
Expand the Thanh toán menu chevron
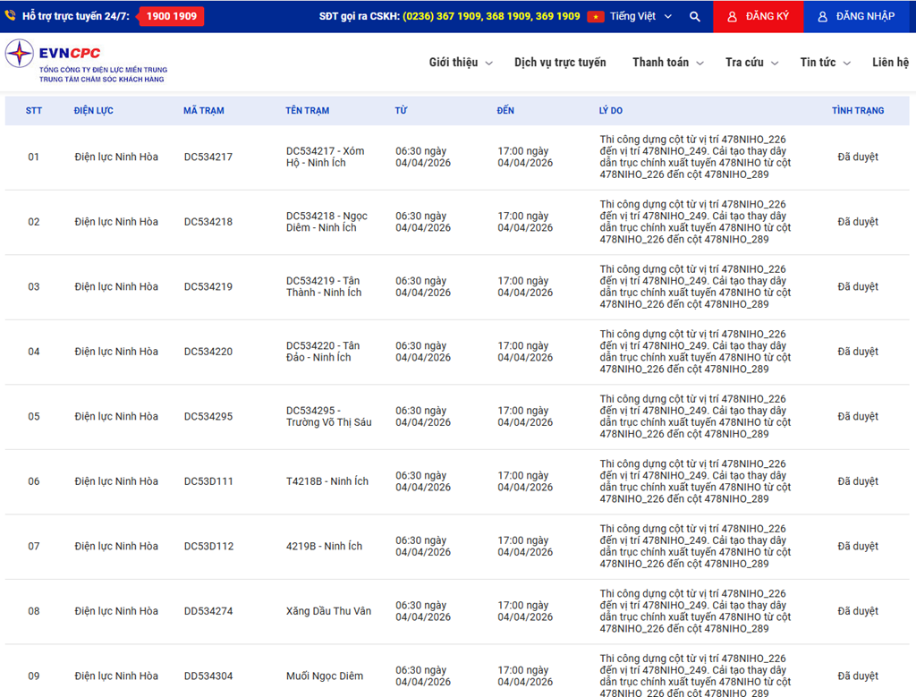click(x=700, y=64)
